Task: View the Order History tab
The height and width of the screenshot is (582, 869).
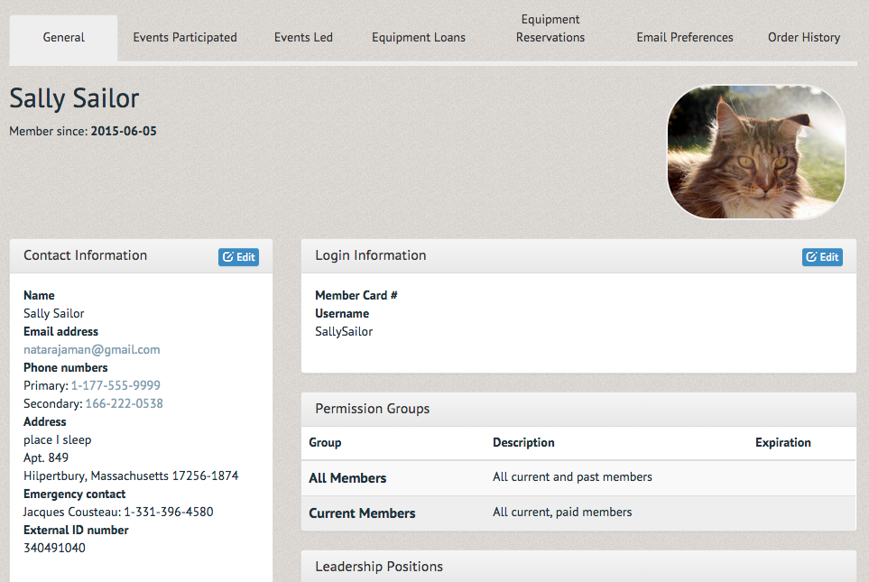Action: 804,38
